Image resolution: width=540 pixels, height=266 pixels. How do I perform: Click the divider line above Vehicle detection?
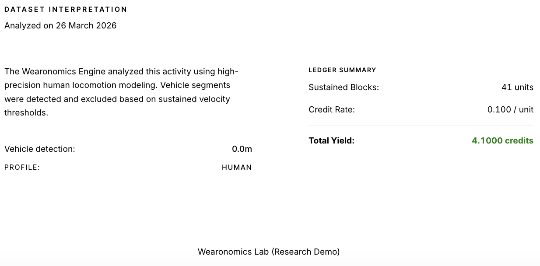click(128, 131)
